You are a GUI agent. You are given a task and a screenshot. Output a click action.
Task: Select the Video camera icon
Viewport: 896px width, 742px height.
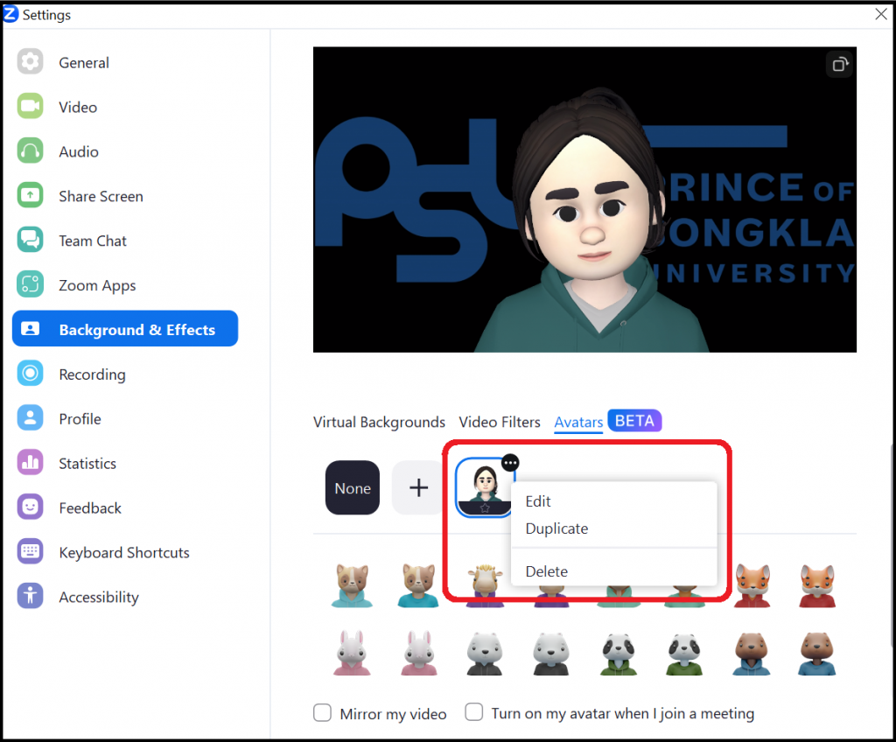click(x=31, y=107)
